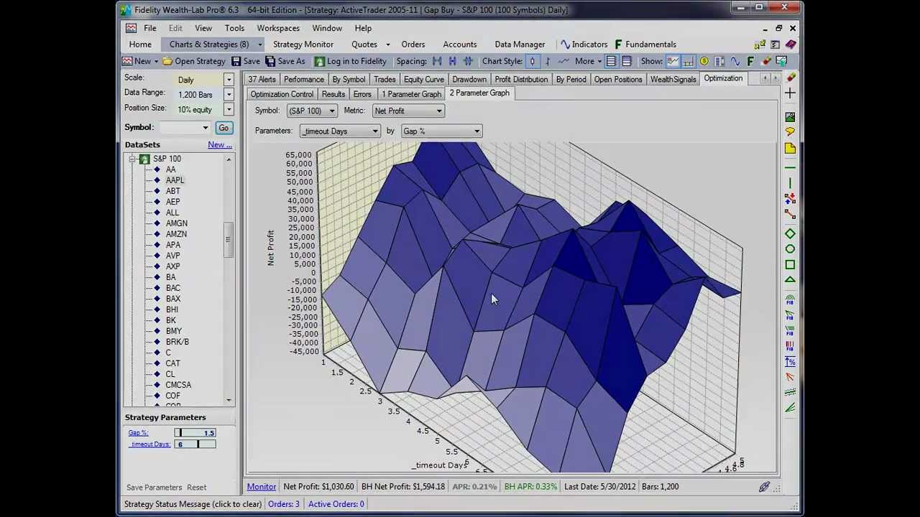Select the square drawing tool
This screenshot has height=517, width=920.
[x=790, y=265]
